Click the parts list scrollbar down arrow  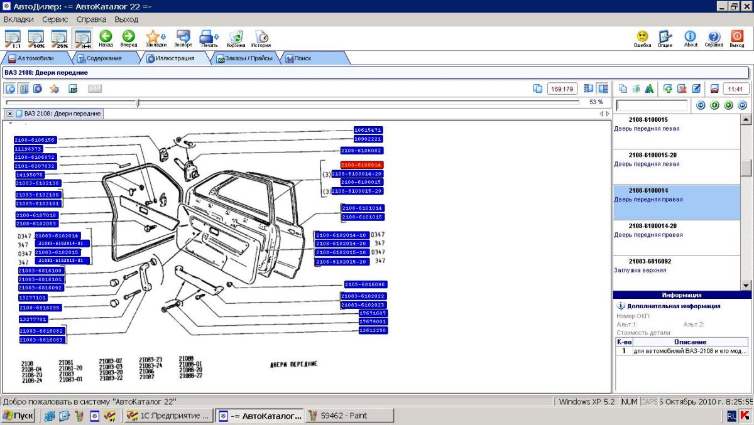pyautogui.click(x=746, y=285)
